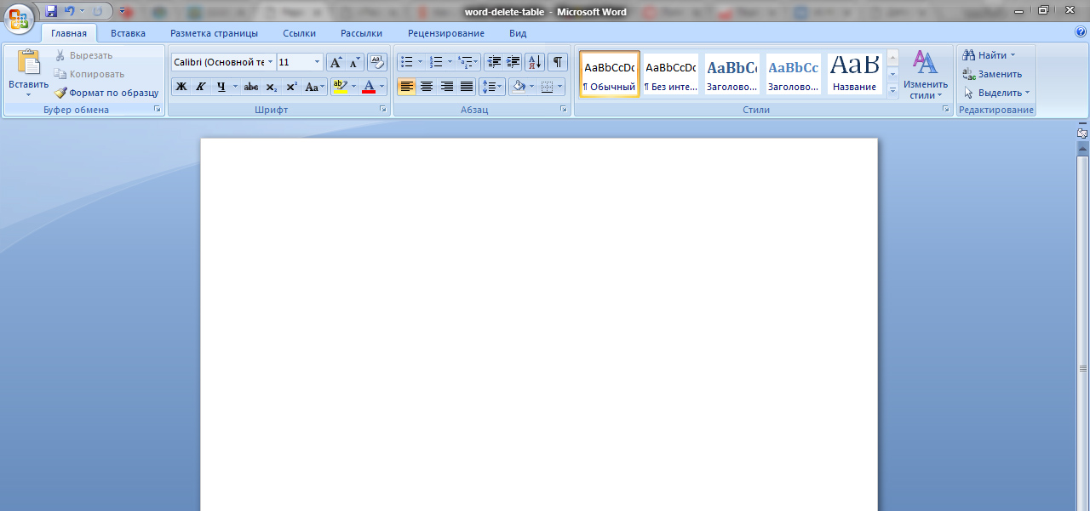The height and width of the screenshot is (511, 1090).
Task: Select the Название style thumbnail
Action: click(x=854, y=73)
